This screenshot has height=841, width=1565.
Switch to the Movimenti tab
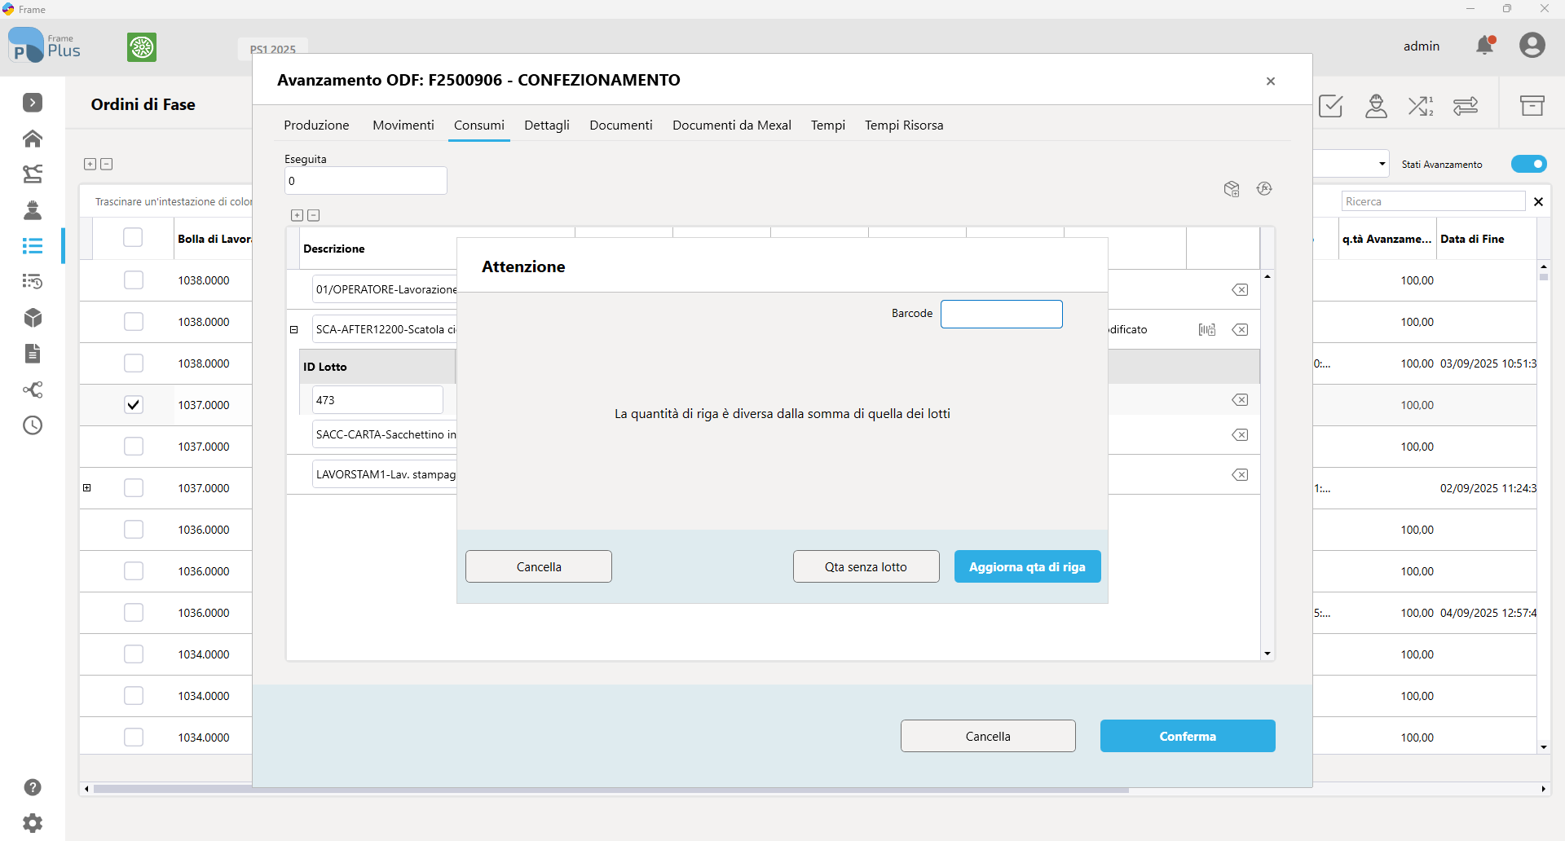pos(403,125)
